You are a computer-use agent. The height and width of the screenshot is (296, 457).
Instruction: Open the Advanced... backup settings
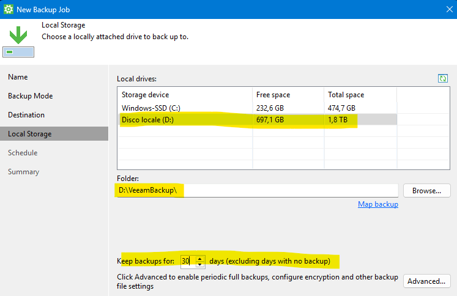pos(426,281)
